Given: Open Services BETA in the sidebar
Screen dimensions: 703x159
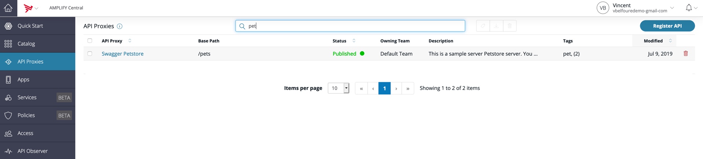Looking at the screenshot, I should tap(37, 97).
